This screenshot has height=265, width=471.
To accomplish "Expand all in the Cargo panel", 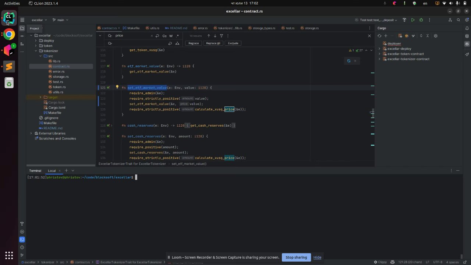I will tap(421, 36).
